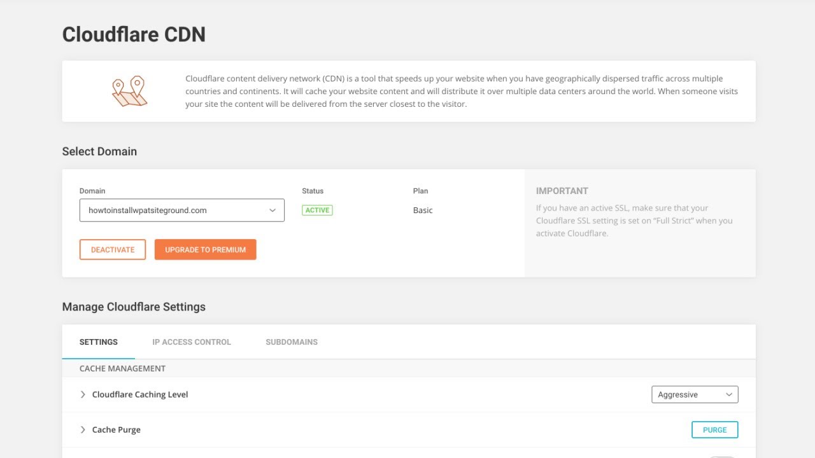The height and width of the screenshot is (458, 815).
Task: Expand the Cloudflare Caching Level row chevron
Action: point(83,394)
